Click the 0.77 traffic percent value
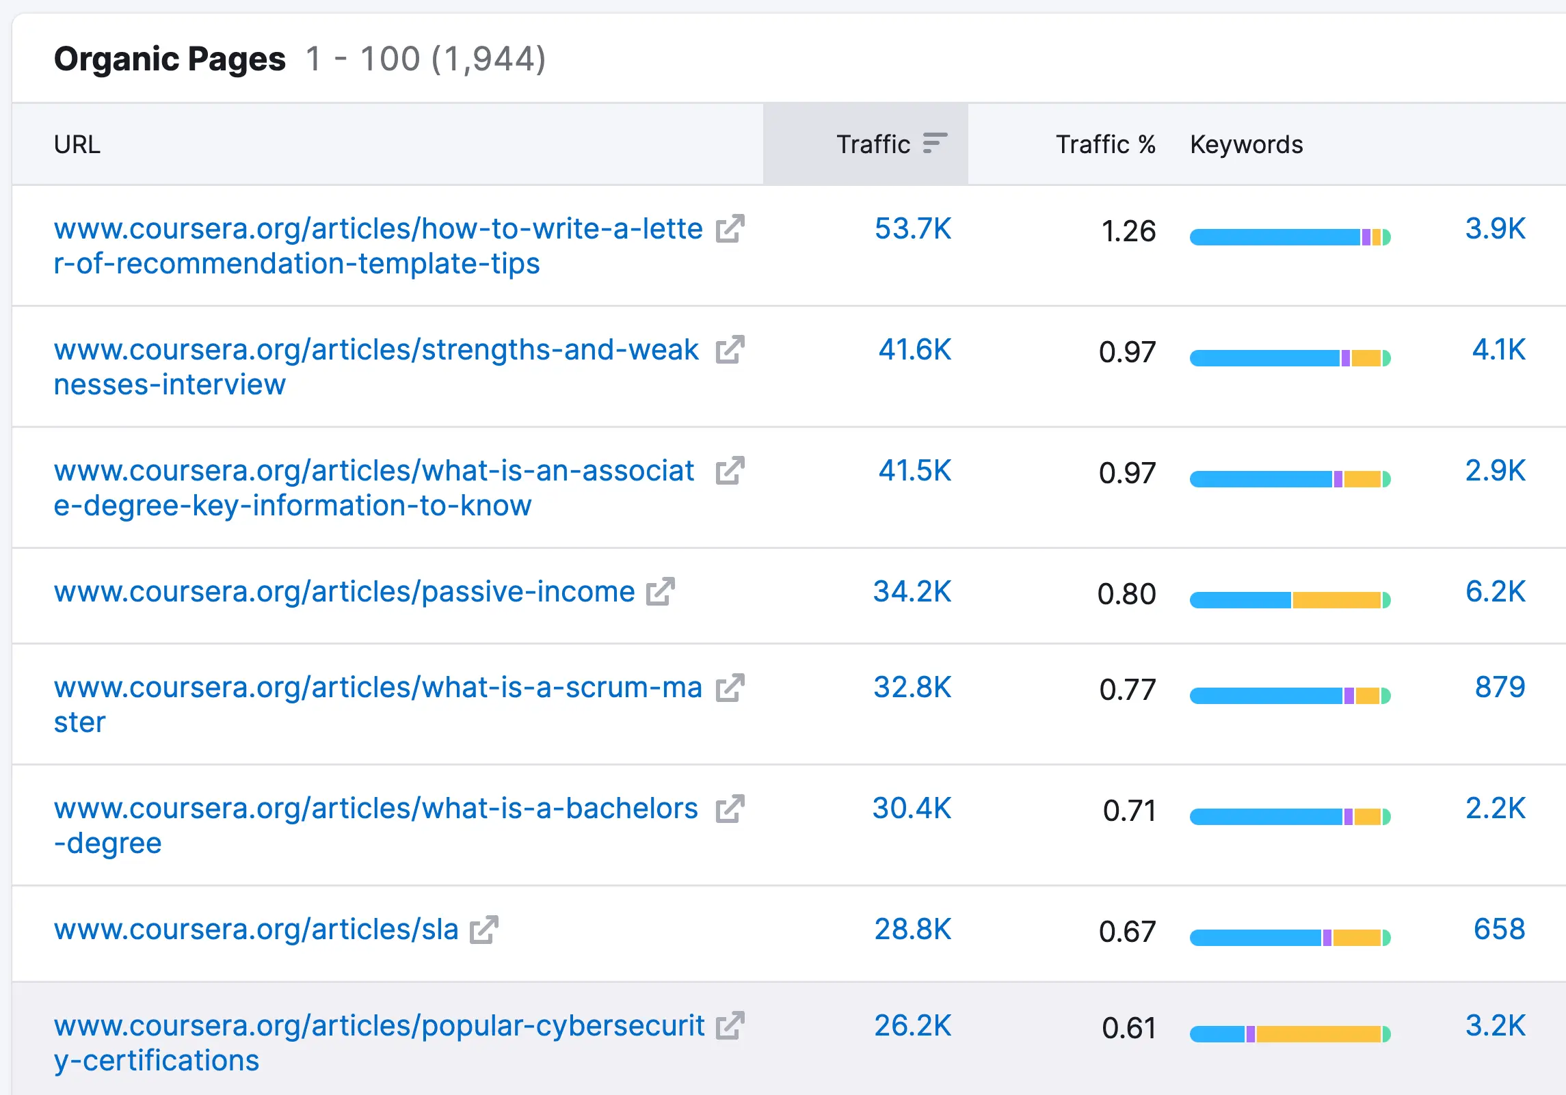The height and width of the screenshot is (1095, 1566). [1127, 690]
